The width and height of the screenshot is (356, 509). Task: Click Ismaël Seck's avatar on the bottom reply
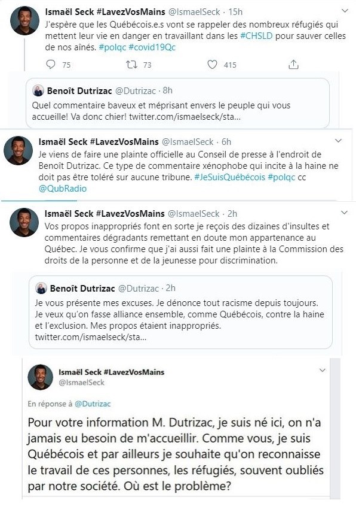click(40, 377)
